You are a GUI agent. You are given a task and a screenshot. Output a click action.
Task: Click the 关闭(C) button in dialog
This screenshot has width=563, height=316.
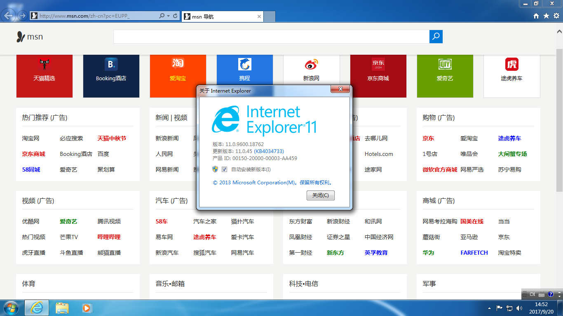[321, 195]
